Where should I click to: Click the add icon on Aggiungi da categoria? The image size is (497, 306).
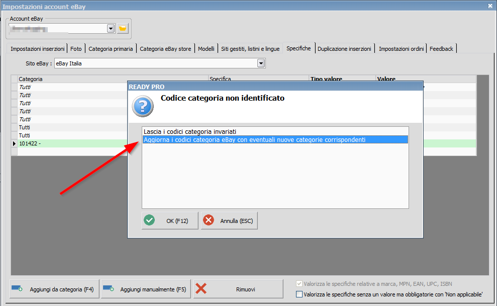pyautogui.click(x=17, y=288)
